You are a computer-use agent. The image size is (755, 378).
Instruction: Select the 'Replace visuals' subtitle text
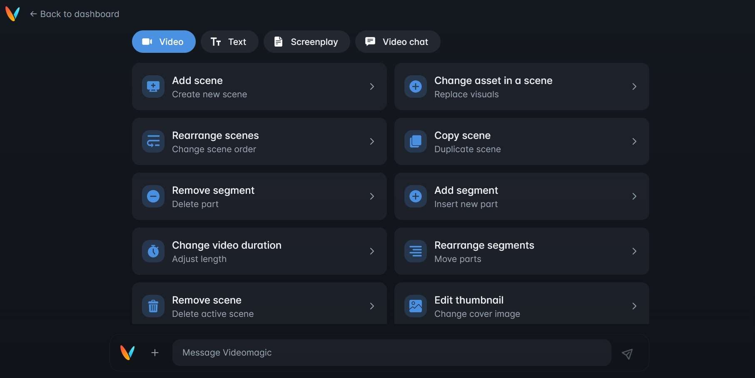point(466,94)
